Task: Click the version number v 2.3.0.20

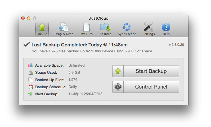Action: pyautogui.click(x=176, y=45)
